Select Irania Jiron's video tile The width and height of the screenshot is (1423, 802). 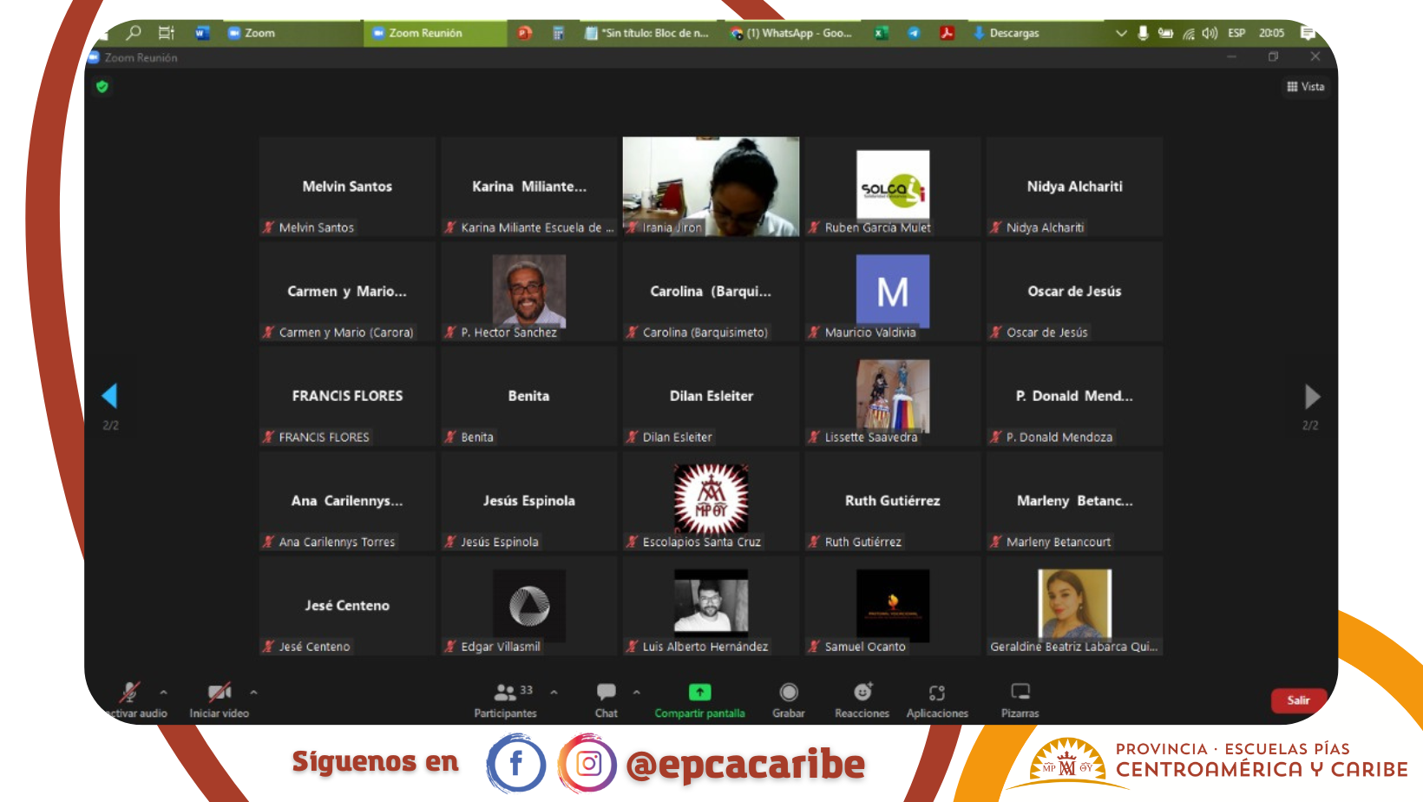(x=711, y=187)
